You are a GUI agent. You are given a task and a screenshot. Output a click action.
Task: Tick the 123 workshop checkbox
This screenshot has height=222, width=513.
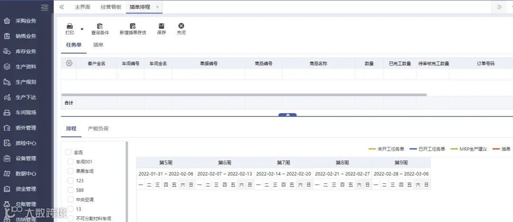(70, 180)
